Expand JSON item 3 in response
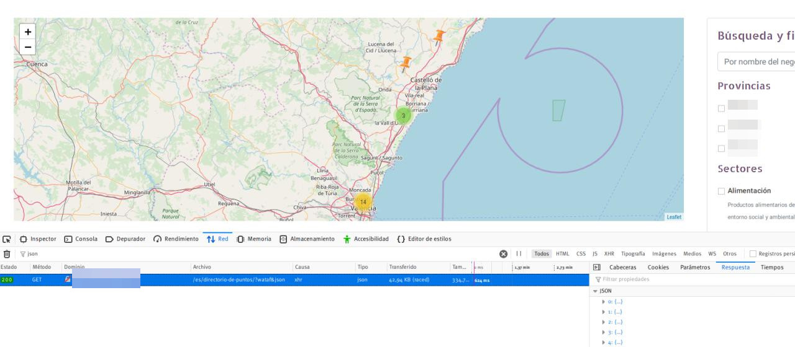795x347 pixels. click(x=604, y=332)
